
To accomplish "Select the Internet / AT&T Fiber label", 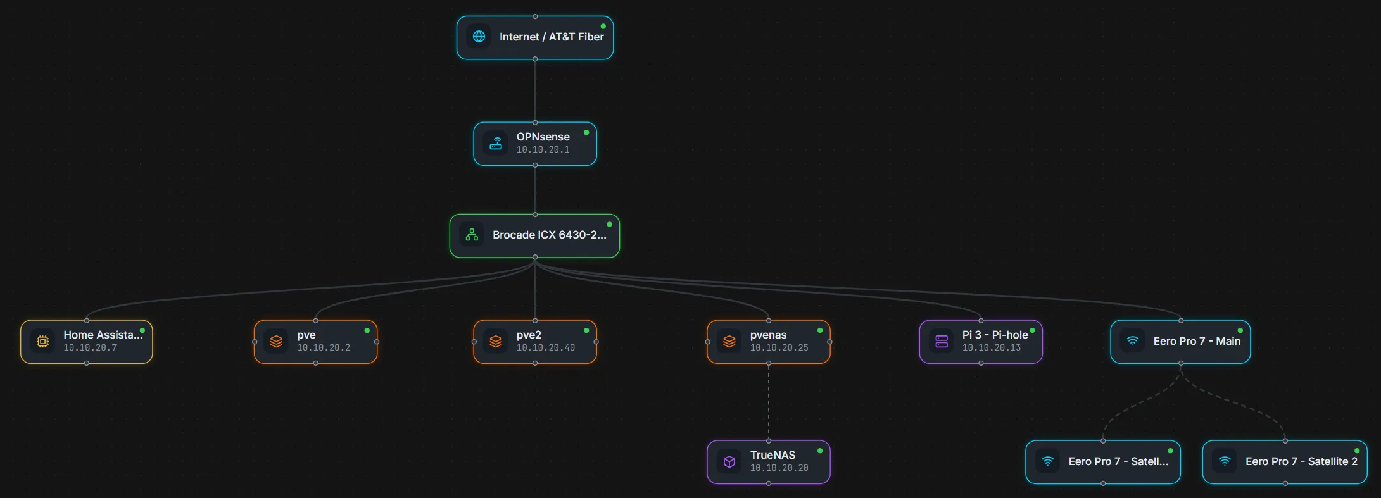I will [x=552, y=37].
